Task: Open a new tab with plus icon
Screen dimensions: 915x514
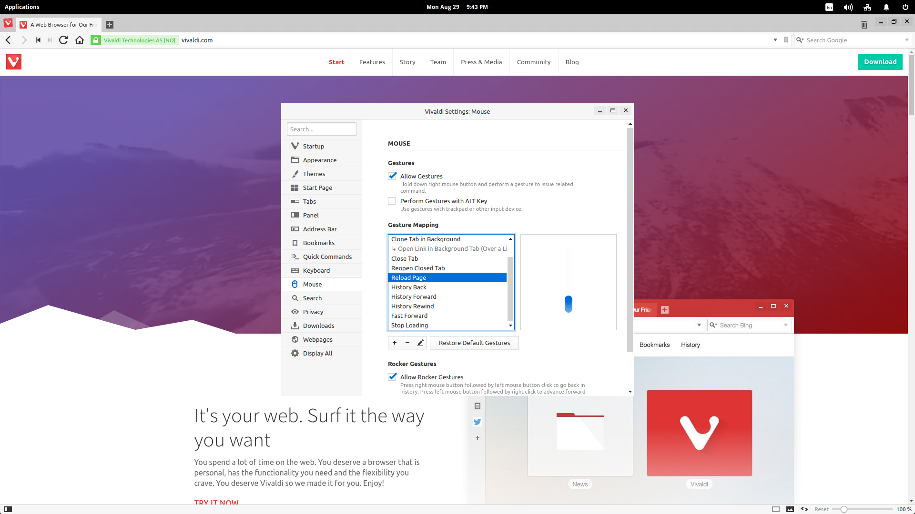Action: [110, 25]
